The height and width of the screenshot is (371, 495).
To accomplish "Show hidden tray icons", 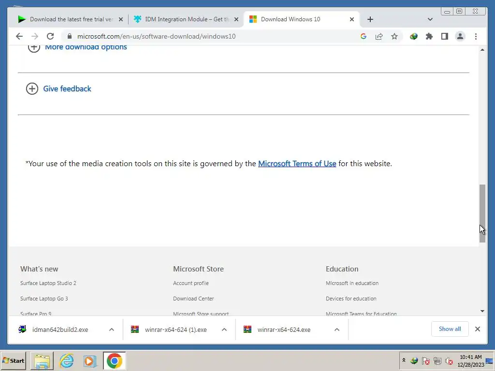I will point(404,360).
